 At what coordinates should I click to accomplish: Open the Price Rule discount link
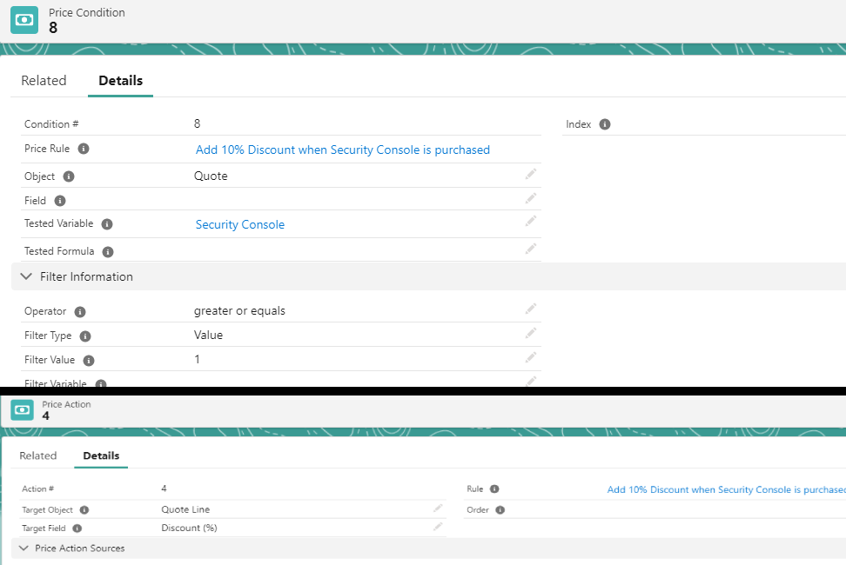pos(342,150)
